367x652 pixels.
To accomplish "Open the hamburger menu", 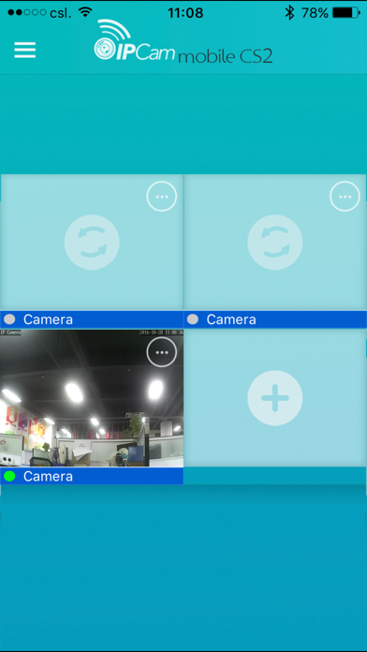I will pyautogui.click(x=25, y=51).
